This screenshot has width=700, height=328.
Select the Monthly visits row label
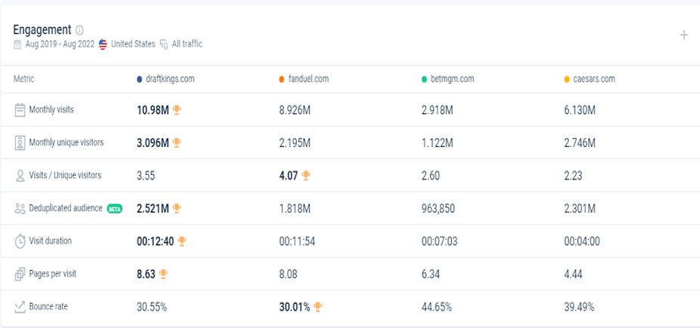[51, 109]
